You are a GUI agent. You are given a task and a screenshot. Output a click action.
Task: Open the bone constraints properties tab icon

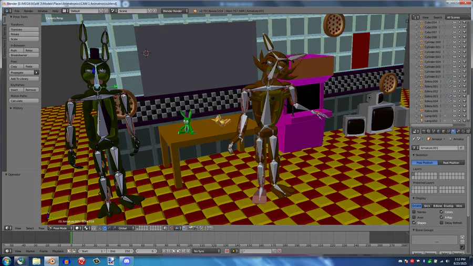[463, 131]
